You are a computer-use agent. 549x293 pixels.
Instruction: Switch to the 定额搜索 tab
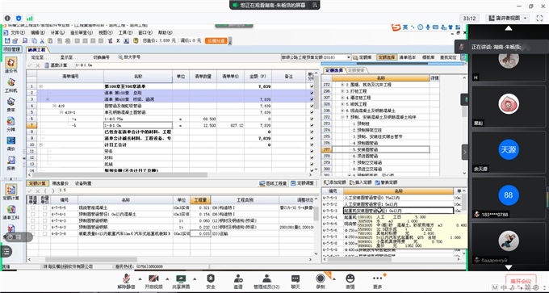click(355, 70)
